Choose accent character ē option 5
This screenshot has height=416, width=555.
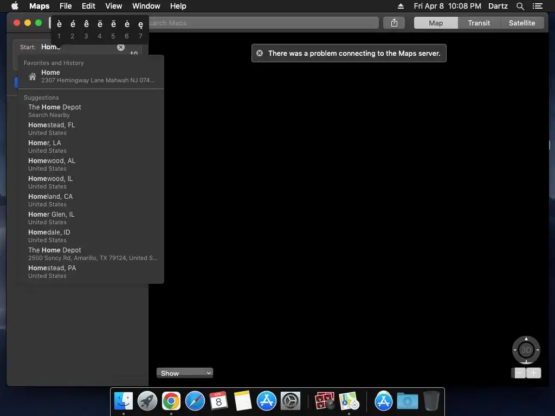(x=113, y=29)
